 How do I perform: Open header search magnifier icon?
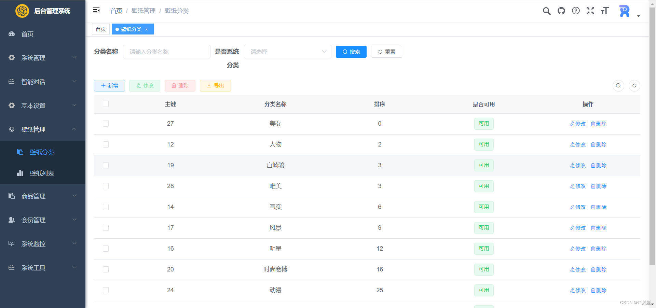click(547, 11)
